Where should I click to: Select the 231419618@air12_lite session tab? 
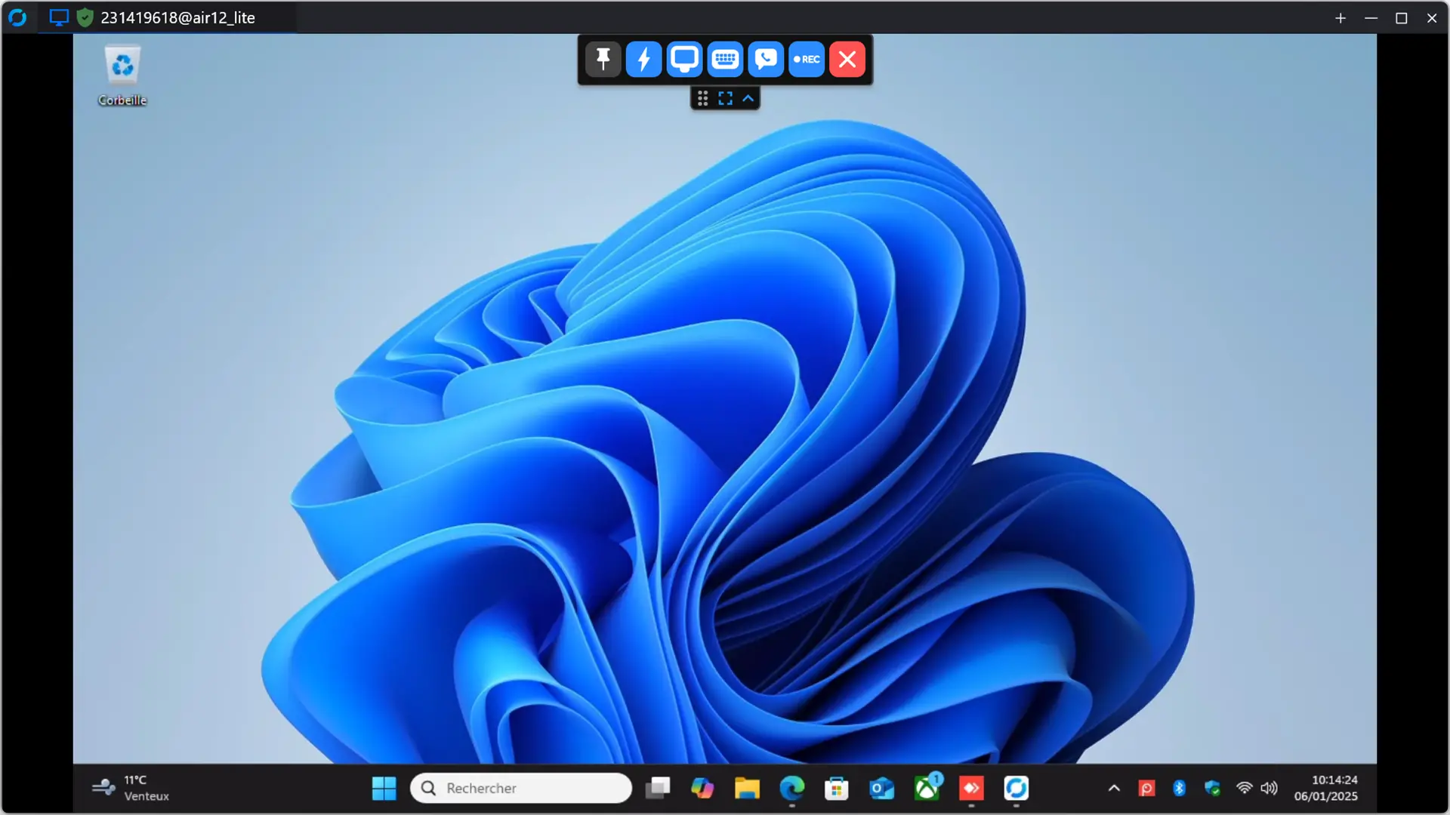167,17
